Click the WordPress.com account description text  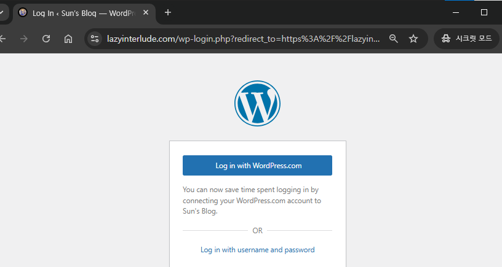pyautogui.click(x=252, y=201)
